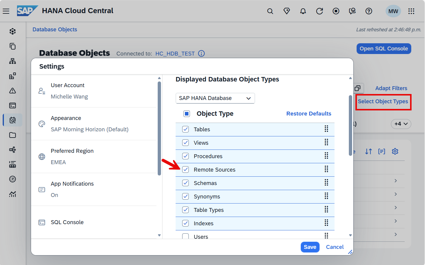Uncheck the Table Types checkbox
The height and width of the screenshot is (265, 425).
click(185, 210)
